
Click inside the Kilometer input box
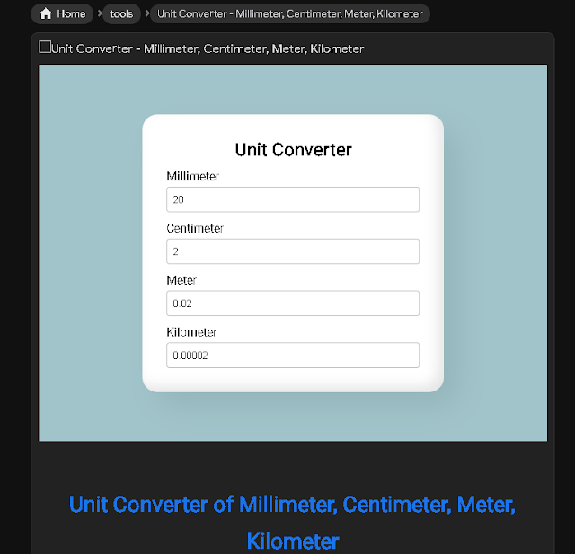(293, 356)
